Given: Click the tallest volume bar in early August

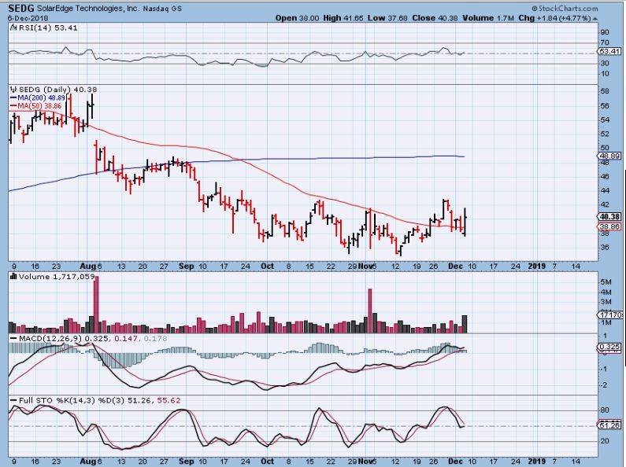Looking at the screenshot, I should [96, 304].
